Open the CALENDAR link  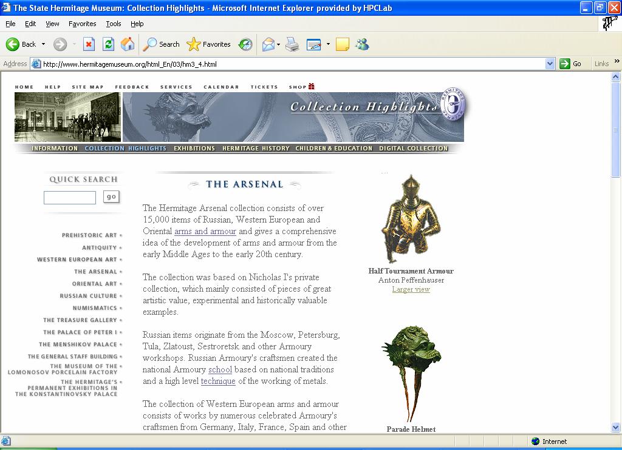pos(221,87)
